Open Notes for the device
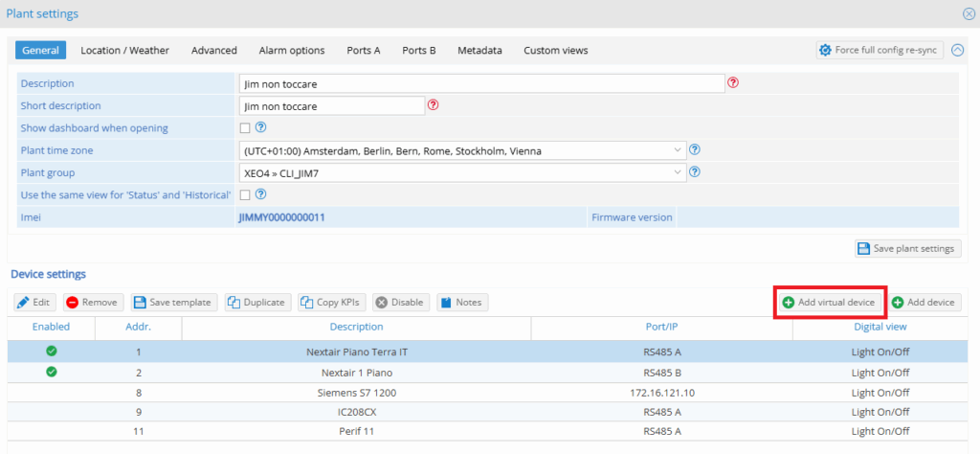Screen dimensions: 980x454 pyautogui.click(x=462, y=302)
